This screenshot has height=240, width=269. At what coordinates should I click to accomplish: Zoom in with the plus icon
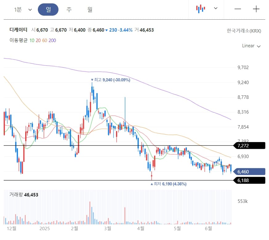coord(256,9)
